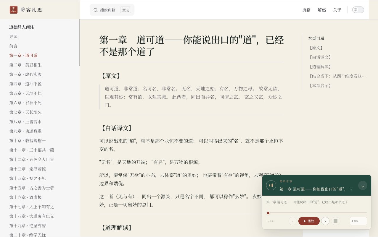Viewport: 378px width, 237px height.
Task: Open the 搜索典籍 search box
Action: click(112, 10)
